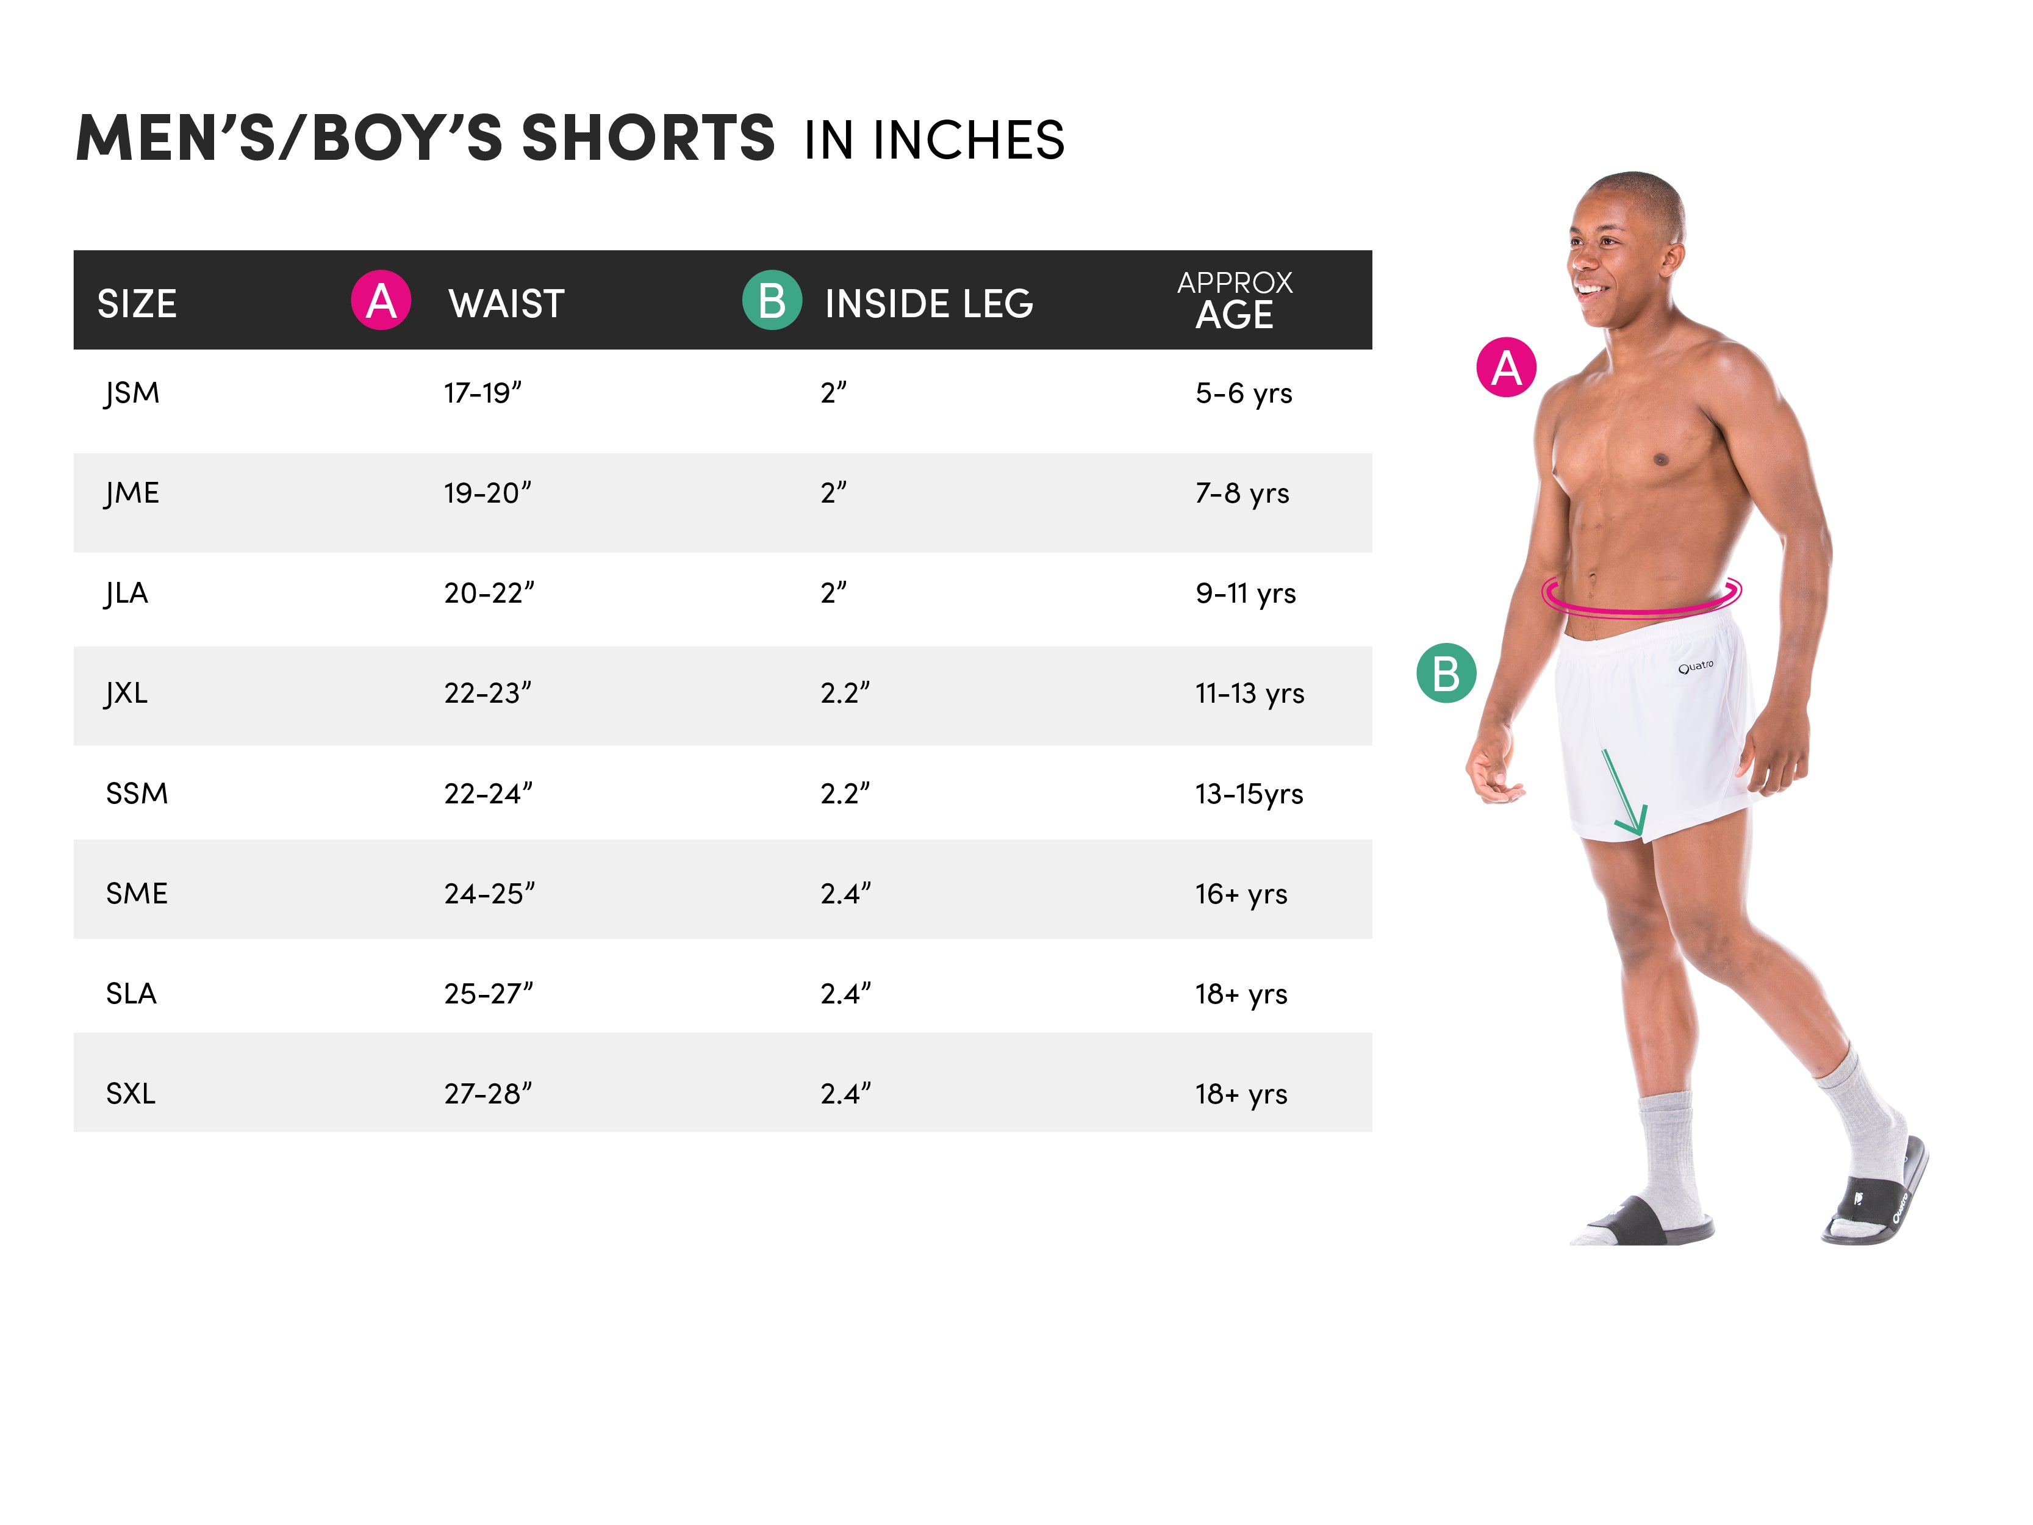Click the MEN'S/BOY'S SHORTS title
This screenshot has height=1525, width=2033.
click(x=425, y=138)
